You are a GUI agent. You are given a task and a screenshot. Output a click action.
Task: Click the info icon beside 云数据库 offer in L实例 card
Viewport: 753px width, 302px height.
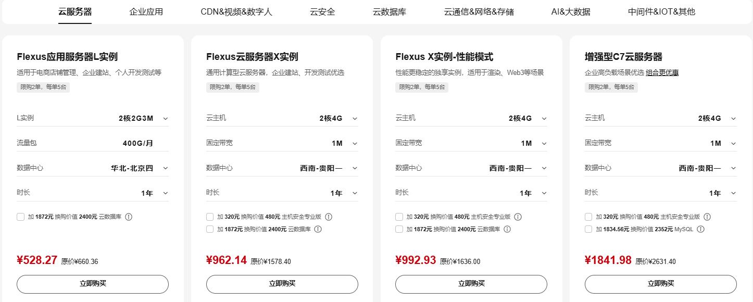point(130,217)
